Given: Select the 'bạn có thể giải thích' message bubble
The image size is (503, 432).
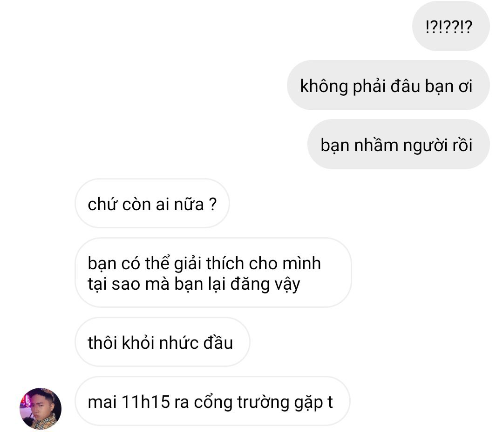Looking at the screenshot, I should click(x=213, y=272).
